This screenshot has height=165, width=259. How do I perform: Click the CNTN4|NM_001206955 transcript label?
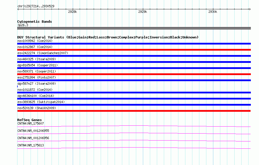point(33,131)
